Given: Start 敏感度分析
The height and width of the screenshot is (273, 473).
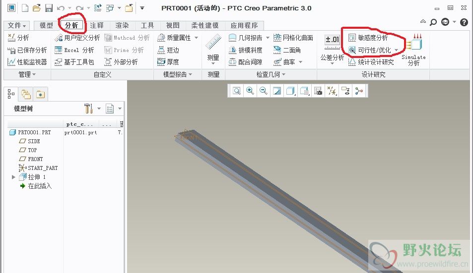Looking at the screenshot, I should [368, 38].
